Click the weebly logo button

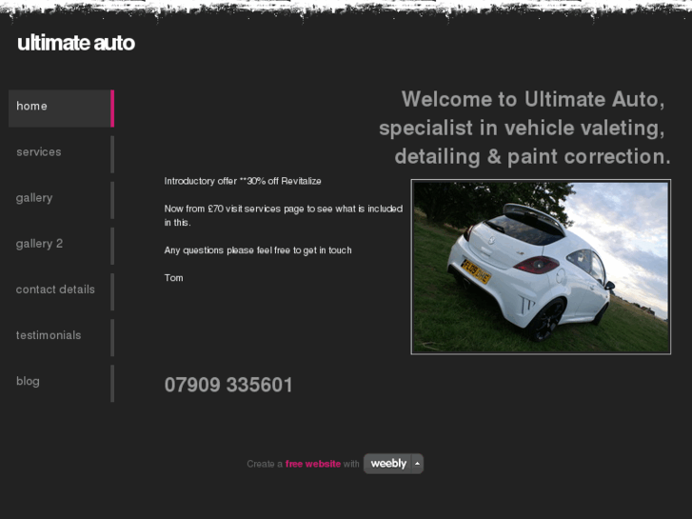(388, 464)
